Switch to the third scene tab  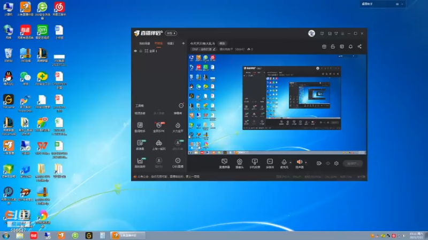tap(171, 43)
